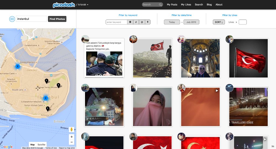The width and height of the screenshot is (276, 149).
Task: Open My Posts page
Action: click(172, 5)
